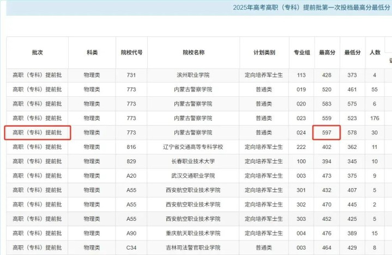Click the highest score 520 cell
Image resolution: width=392 pixels, height=255 pixels.
click(327, 90)
